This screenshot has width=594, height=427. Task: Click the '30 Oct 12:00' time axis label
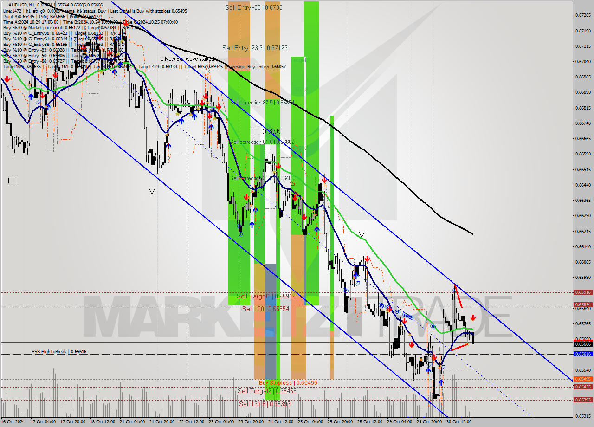459,422
